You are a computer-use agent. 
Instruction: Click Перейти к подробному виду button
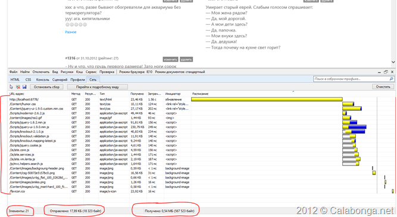98,87
